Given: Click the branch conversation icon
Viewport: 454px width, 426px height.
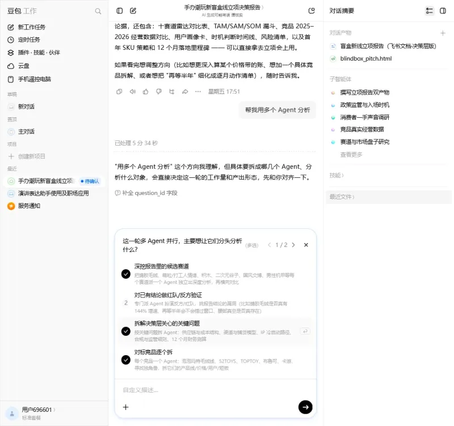Looking at the screenshot, I should click(172, 92).
